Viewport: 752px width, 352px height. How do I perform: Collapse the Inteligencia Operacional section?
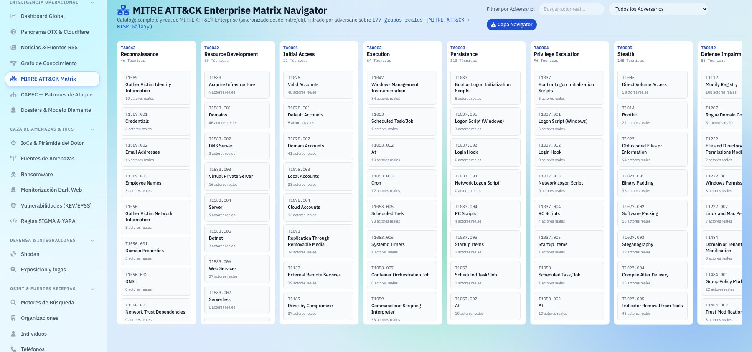(x=92, y=3)
